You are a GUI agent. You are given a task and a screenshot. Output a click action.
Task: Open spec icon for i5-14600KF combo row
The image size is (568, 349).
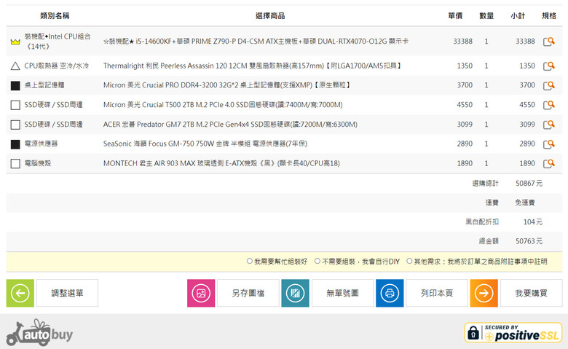tap(549, 42)
